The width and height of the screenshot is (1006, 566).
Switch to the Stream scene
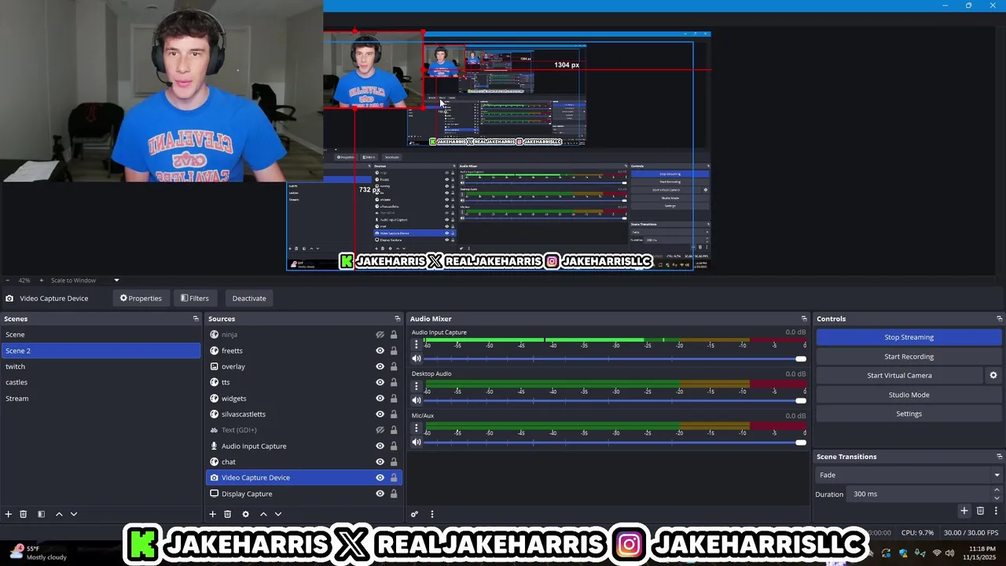[x=101, y=399]
